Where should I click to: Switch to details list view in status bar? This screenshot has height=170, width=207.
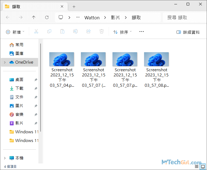[x=197, y=166]
